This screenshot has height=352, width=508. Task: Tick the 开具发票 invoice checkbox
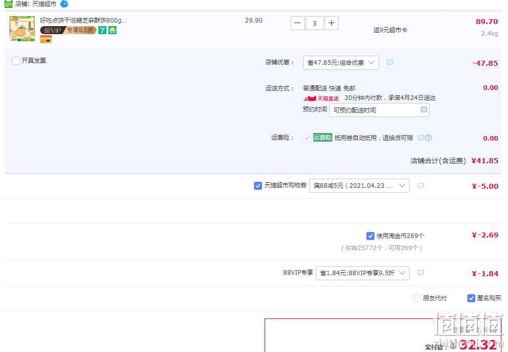[16, 61]
